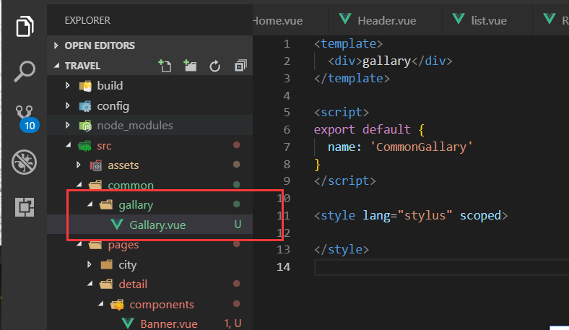The height and width of the screenshot is (330, 569).
Task: Switch to the Home.vue editor tab
Action: 290,20
